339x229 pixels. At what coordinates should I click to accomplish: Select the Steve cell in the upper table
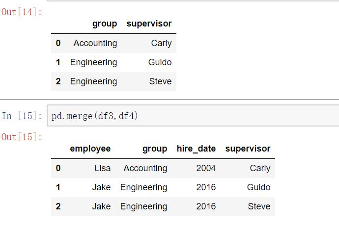(160, 81)
